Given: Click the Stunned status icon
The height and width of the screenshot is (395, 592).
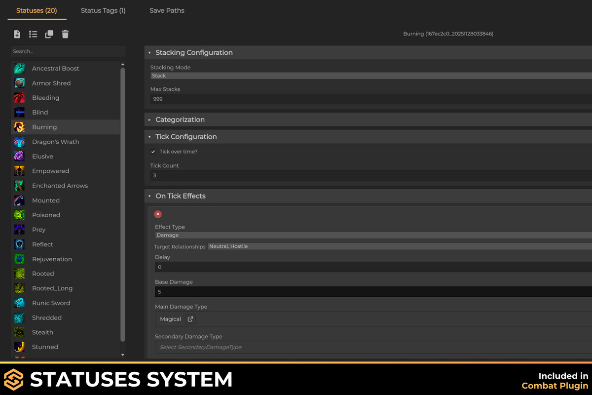Looking at the screenshot, I should pyautogui.click(x=20, y=347).
